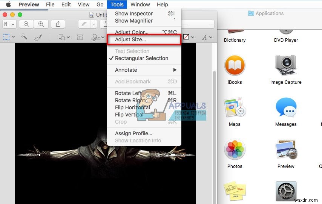The image size is (322, 204).
Task: Choose Assign Profile... menu item
Action: [144, 133]
